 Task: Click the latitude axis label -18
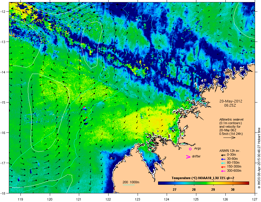[3, 193]
